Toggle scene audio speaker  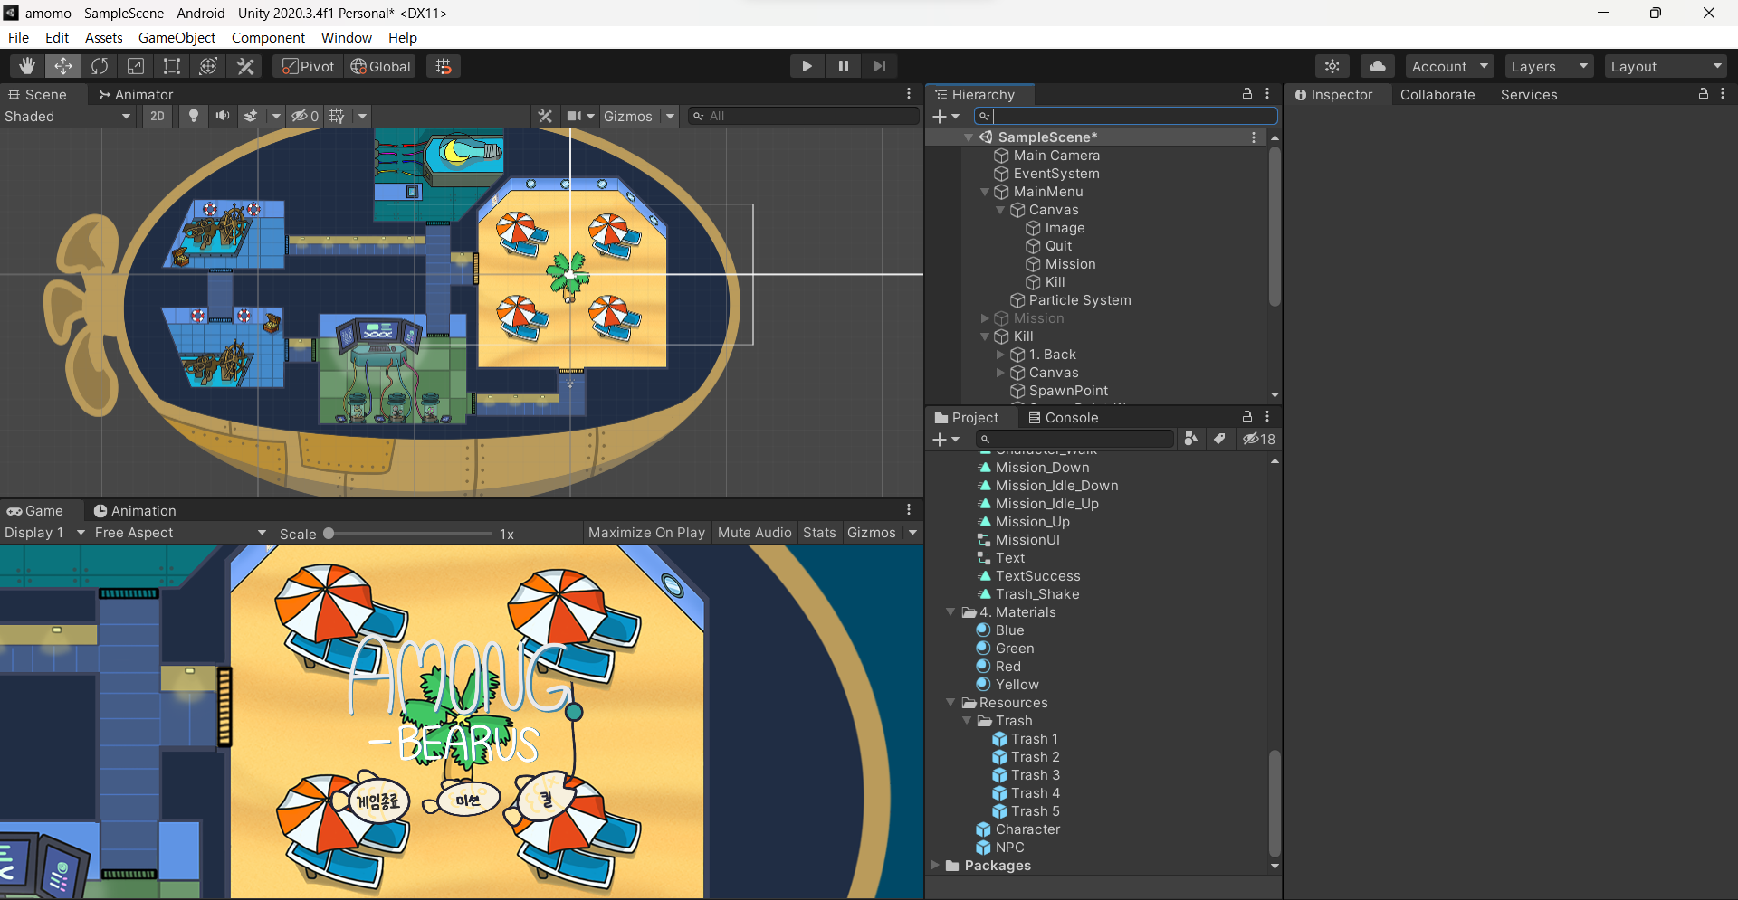tap(222, 116)
